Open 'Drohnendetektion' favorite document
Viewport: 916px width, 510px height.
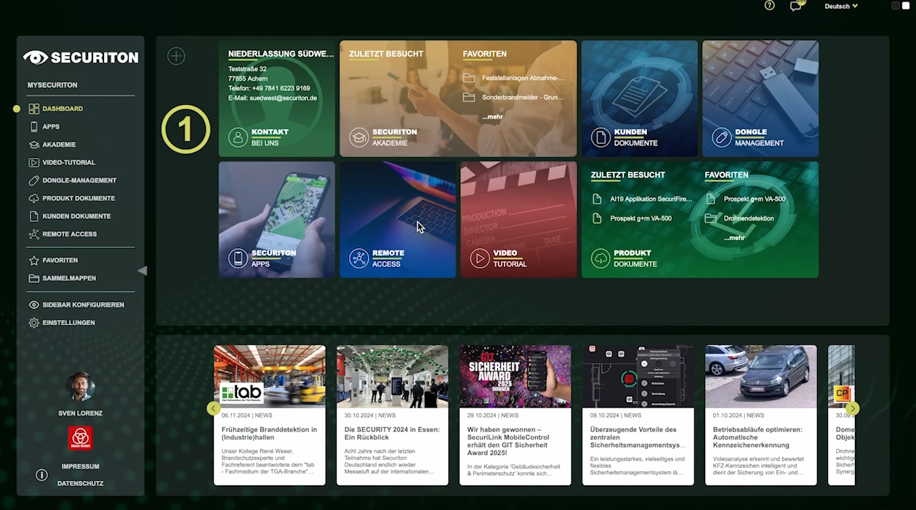pyautogui.click(x=749, y=218)
